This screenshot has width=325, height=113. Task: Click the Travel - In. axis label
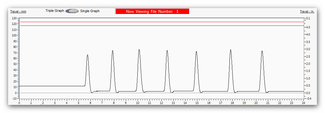pyautogui.click(x=307, y=12)
